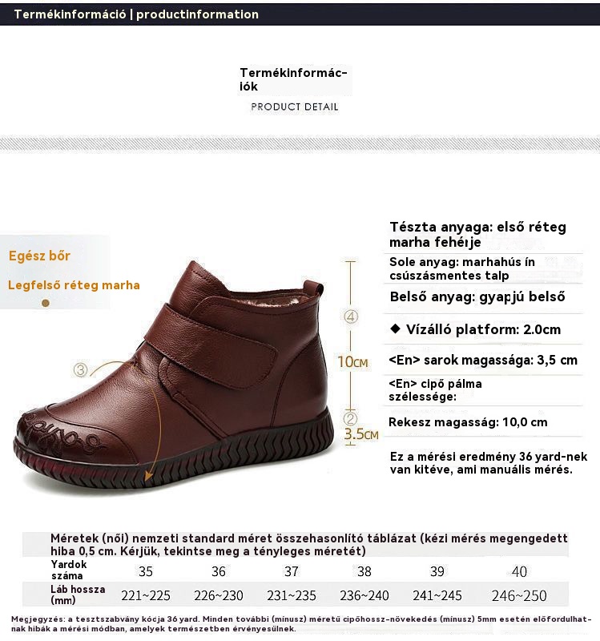This screenshot has height=641, width=600.
Task: Select size 40 in the size table
Action: pyautogui.click(x=519, y=571)
